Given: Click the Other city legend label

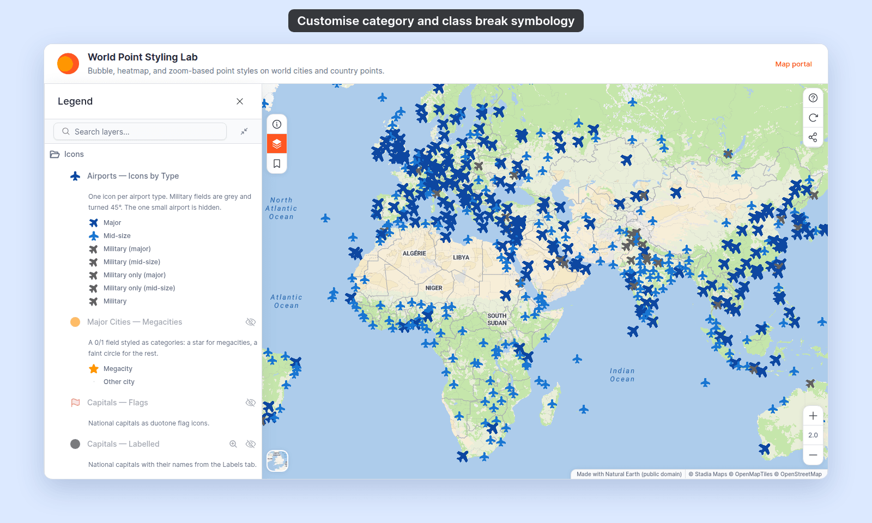Looking at the screenshot, I should (x=119, y=382).
